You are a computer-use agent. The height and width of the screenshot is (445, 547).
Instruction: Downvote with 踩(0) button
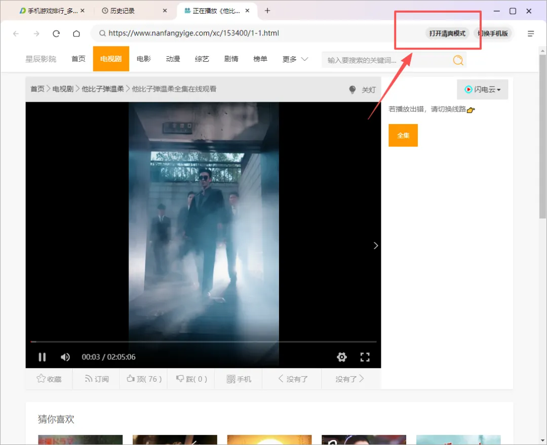point(191,379)
